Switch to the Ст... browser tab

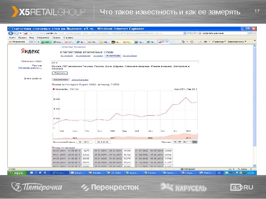pyautogui.click(x=69, y=42)
